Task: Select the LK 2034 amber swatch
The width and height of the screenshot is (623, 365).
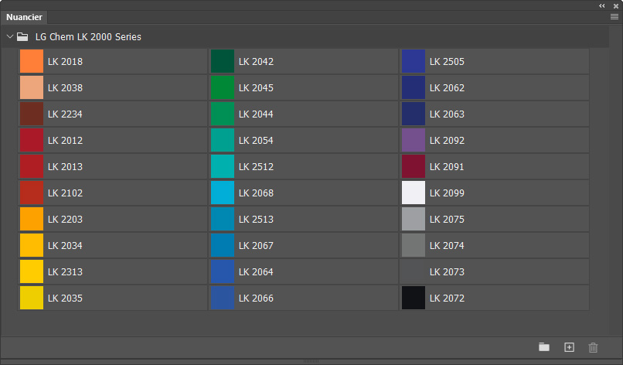Action: pyautogui.click(x=32, y=245)
